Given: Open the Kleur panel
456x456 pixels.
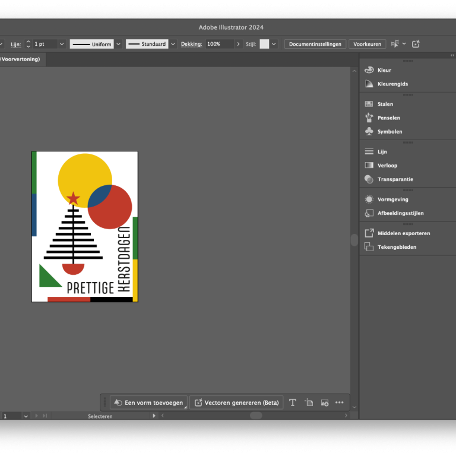Looking at the screenshot, I should [x=384, y=70].
